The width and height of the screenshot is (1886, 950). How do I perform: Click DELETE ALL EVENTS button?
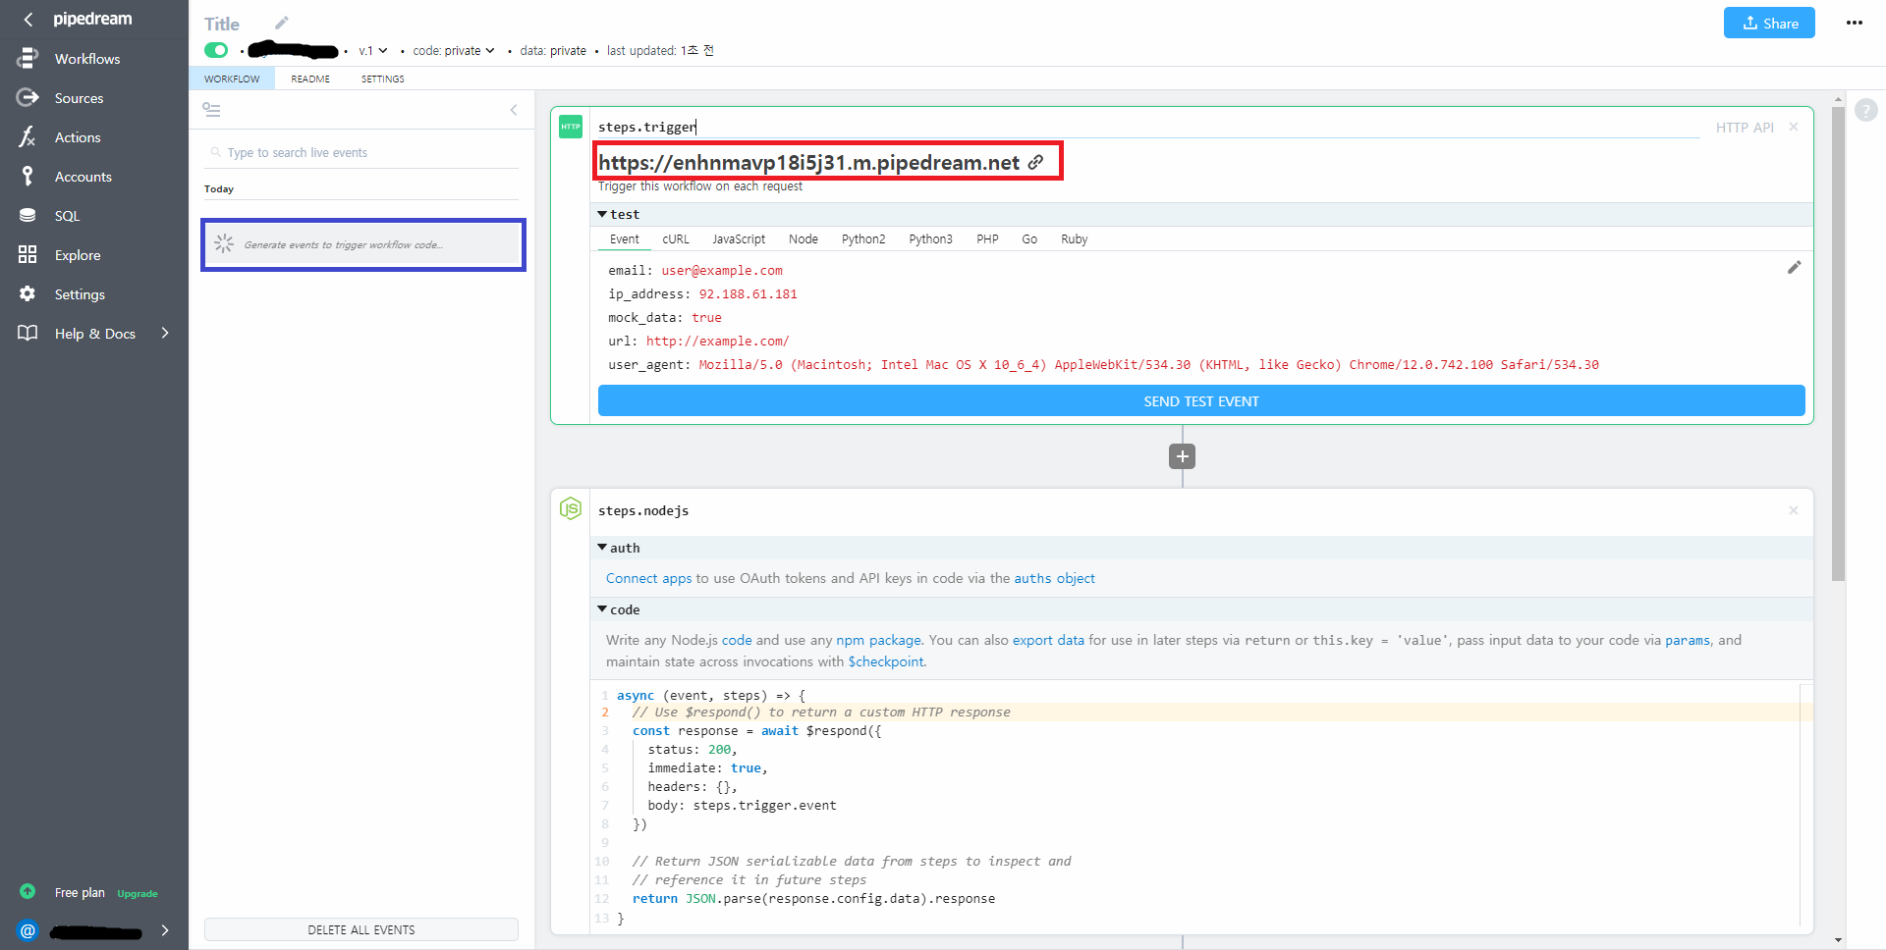point(361,929)
